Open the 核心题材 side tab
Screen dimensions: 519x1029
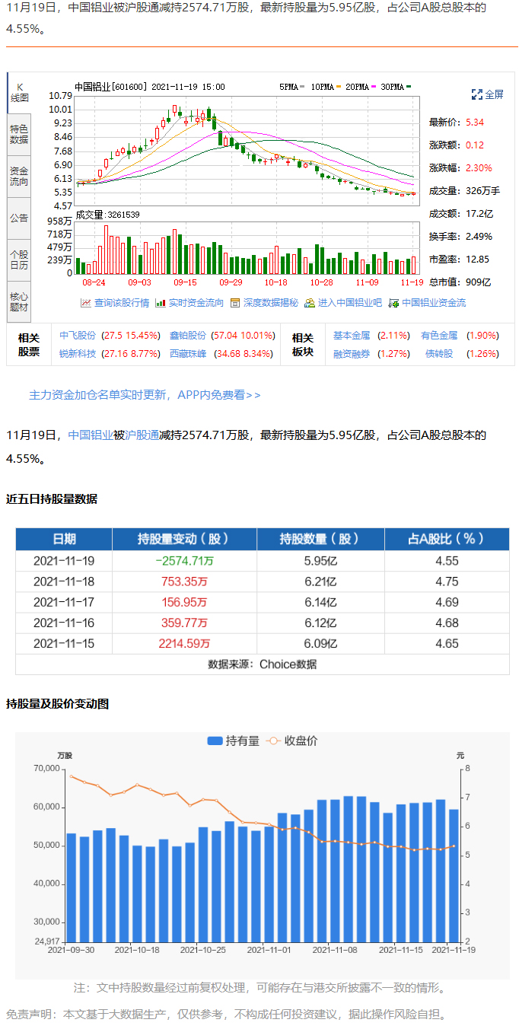pyautogui.click(x=19, y=302)
